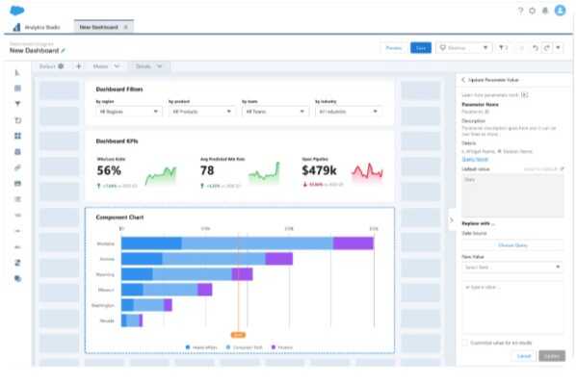Edit the default value pencil icon
576x384 pixels.
click(562, 168)
